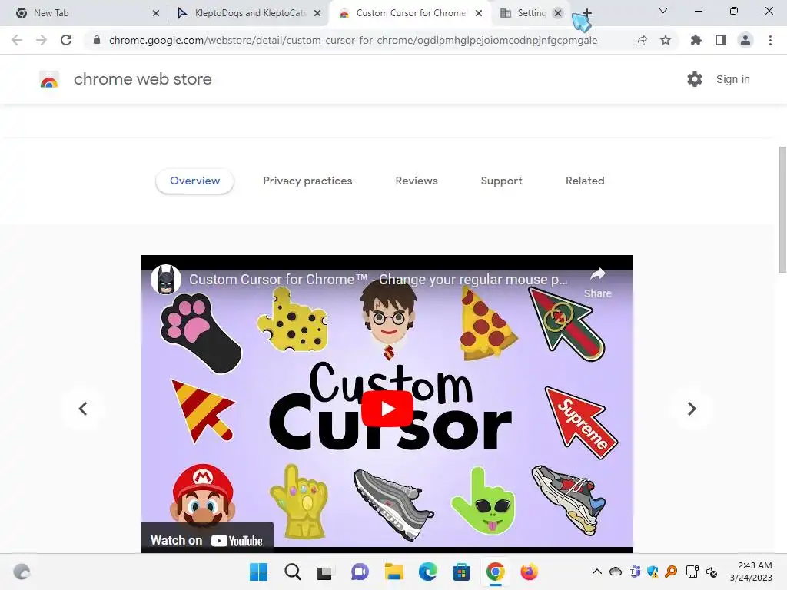Image resolution: width=787 pixels, height=590 pixels.
Task: Open the Teams tray icon
Action: click(x=635, y=572)
